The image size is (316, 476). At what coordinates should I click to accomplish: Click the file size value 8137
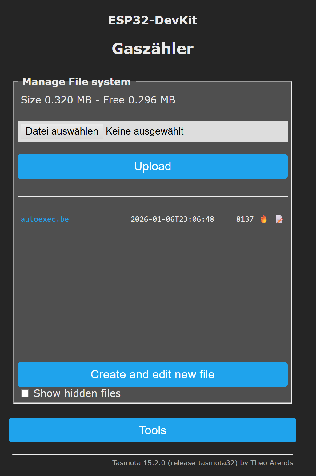click(x=245, y=219)
